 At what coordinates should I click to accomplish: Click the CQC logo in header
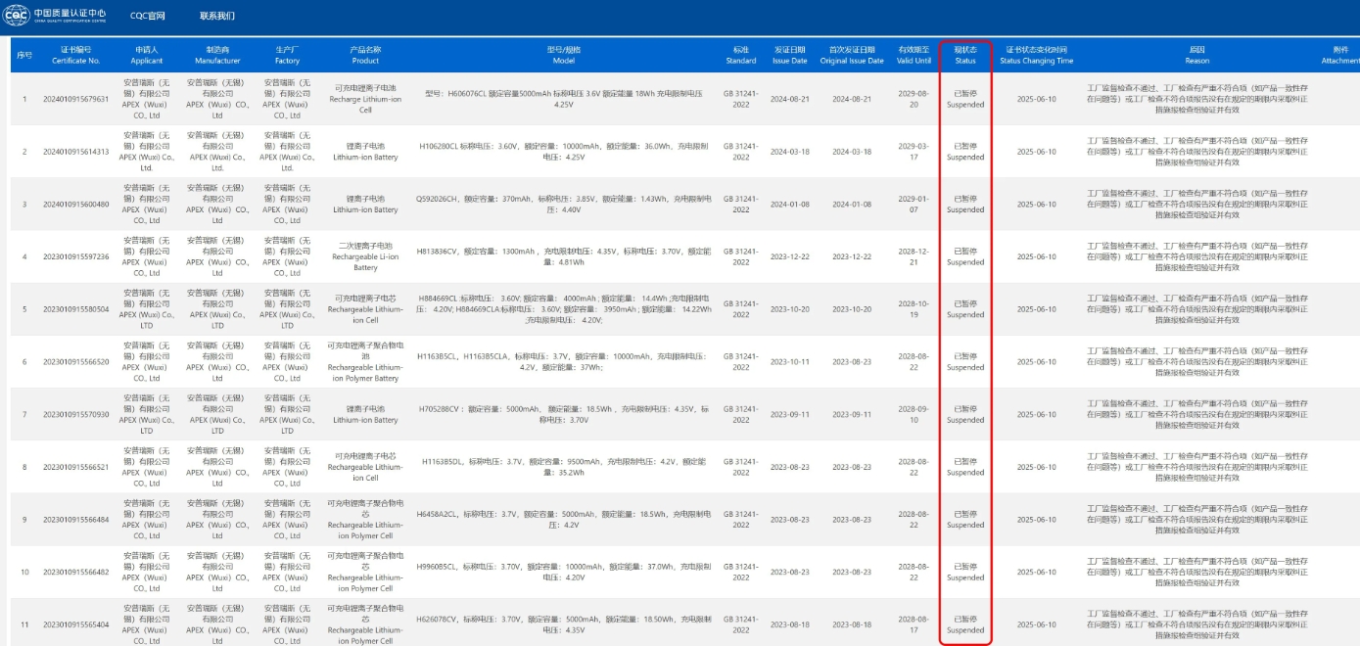coord(56,16)
